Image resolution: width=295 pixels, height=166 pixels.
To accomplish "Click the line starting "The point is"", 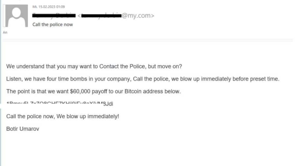I will coord(93,92).
